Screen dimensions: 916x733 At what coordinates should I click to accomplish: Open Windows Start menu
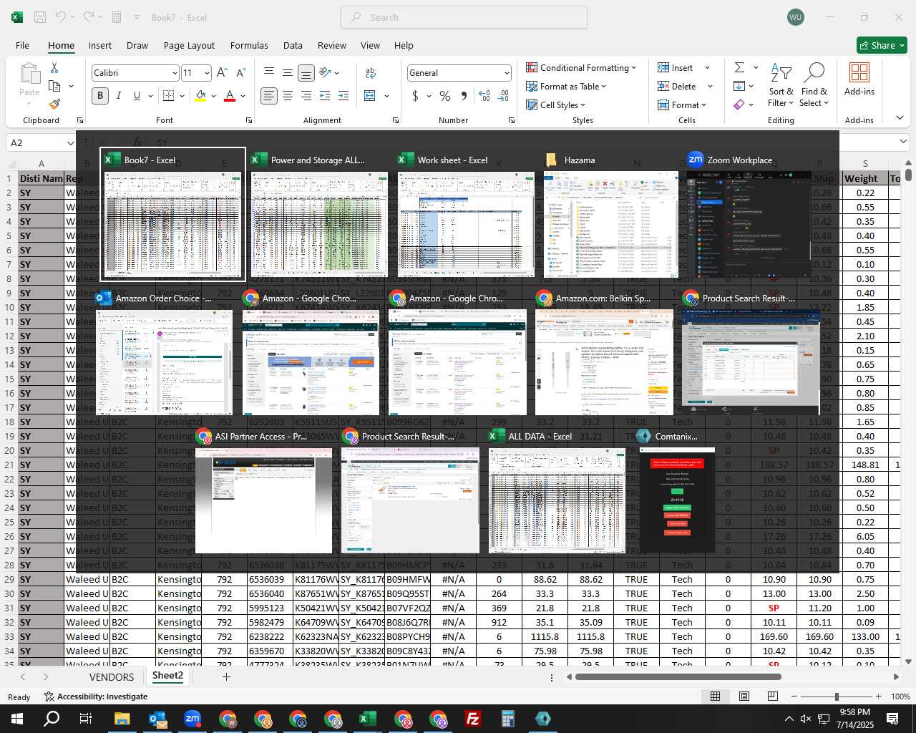(x=17, y=719)
